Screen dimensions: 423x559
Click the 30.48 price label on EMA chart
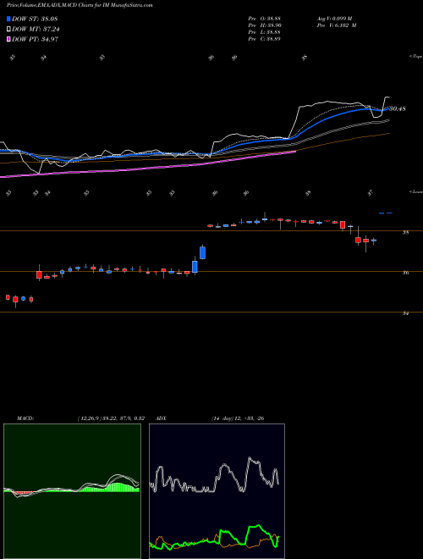coord(398,108)
